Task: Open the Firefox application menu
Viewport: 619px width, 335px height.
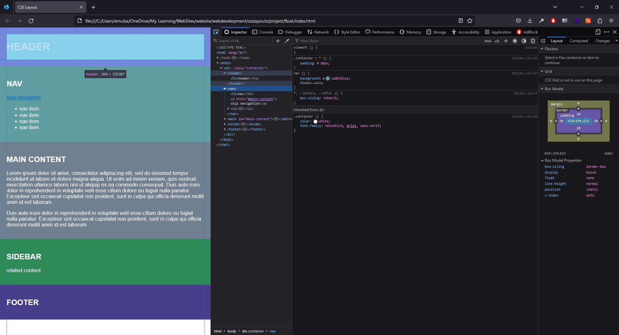Action: coord(611,21)
